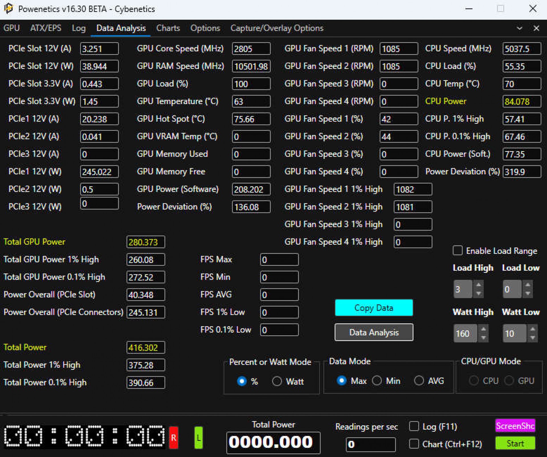Close the tab panel with X icon
This screenshot has height=457, width=547.
(536, 28)
